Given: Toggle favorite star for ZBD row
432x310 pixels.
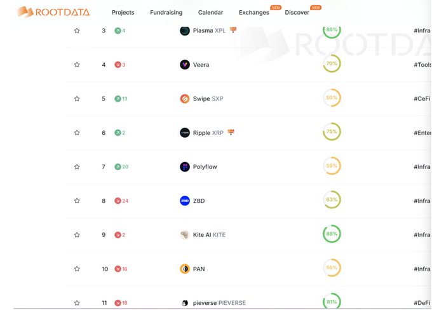Looking at the screenshot, I should click(77, 201).
